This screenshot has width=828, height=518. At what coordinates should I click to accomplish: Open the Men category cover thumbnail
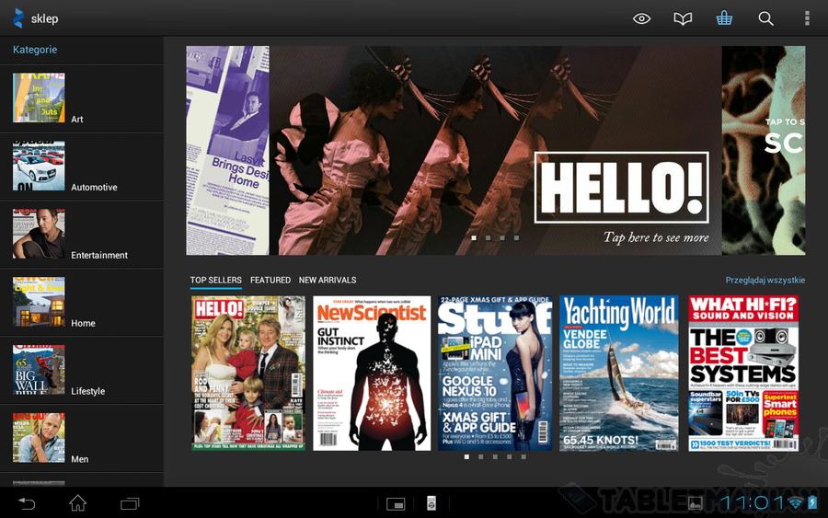[39, 438]
